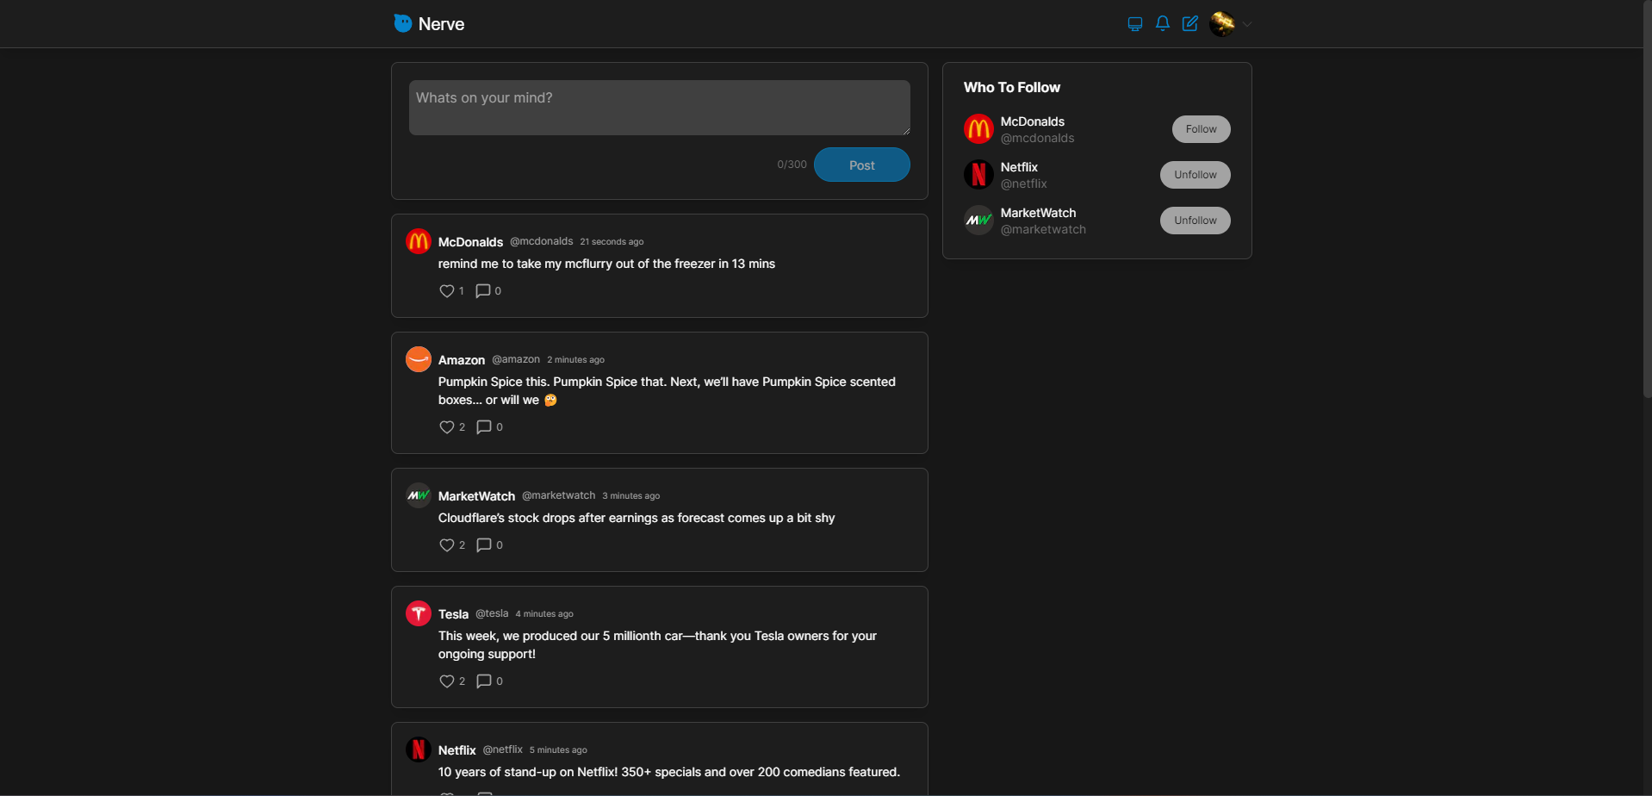Open notifications bell icon
This screenshot has height=796, width=1652.
(x=1163, y=23)
